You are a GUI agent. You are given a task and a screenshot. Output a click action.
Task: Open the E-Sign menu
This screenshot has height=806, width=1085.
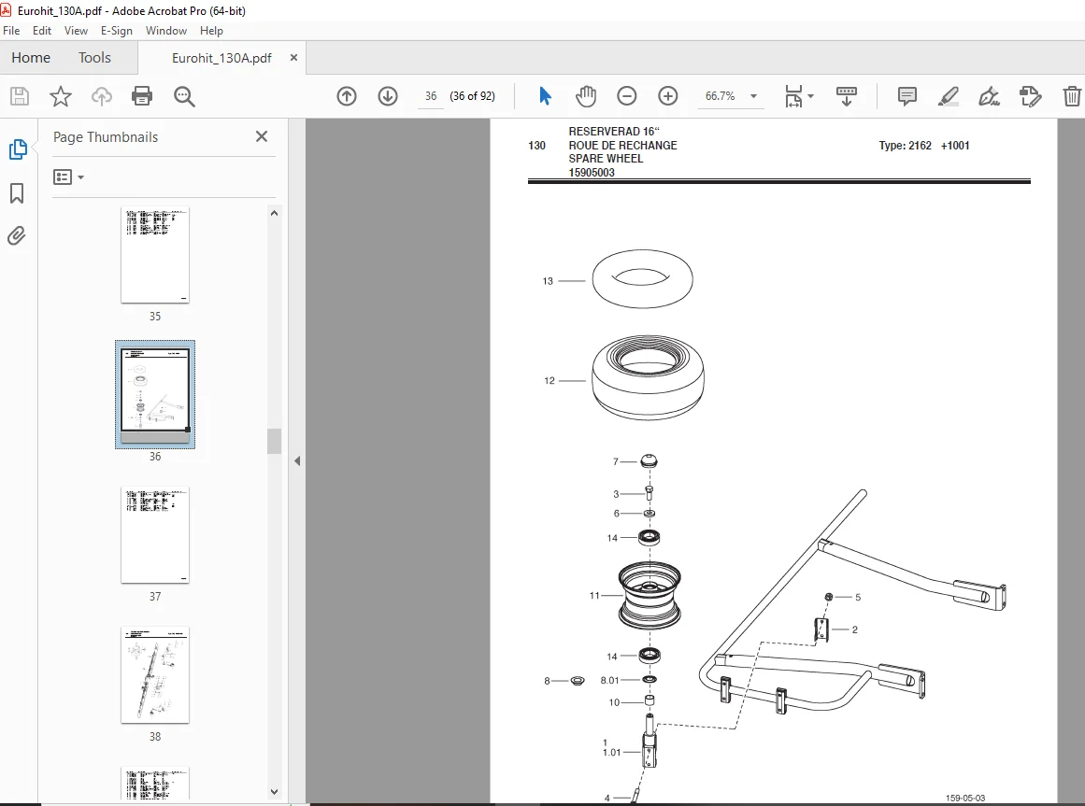(x=116, y=31)
